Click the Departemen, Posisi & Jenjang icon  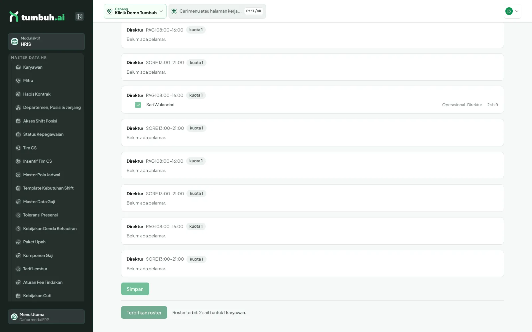(18, 108)
